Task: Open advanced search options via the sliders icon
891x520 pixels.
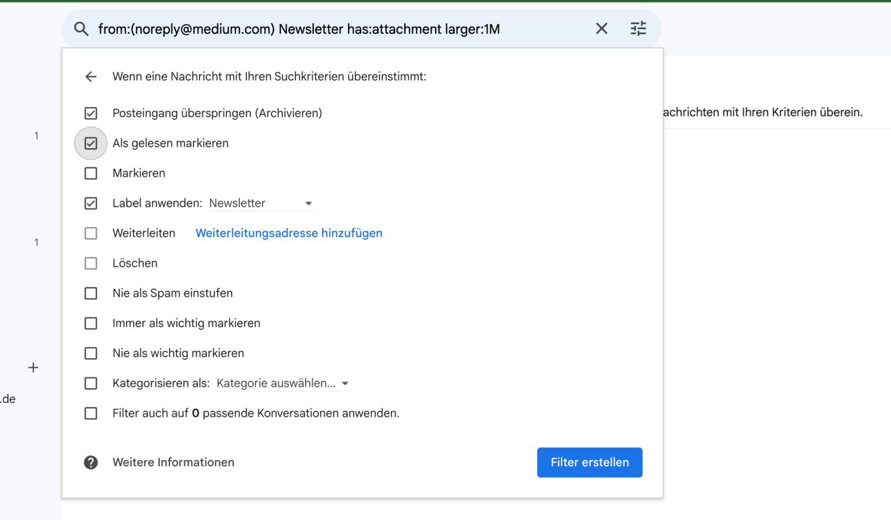Action: coord(638,28)
